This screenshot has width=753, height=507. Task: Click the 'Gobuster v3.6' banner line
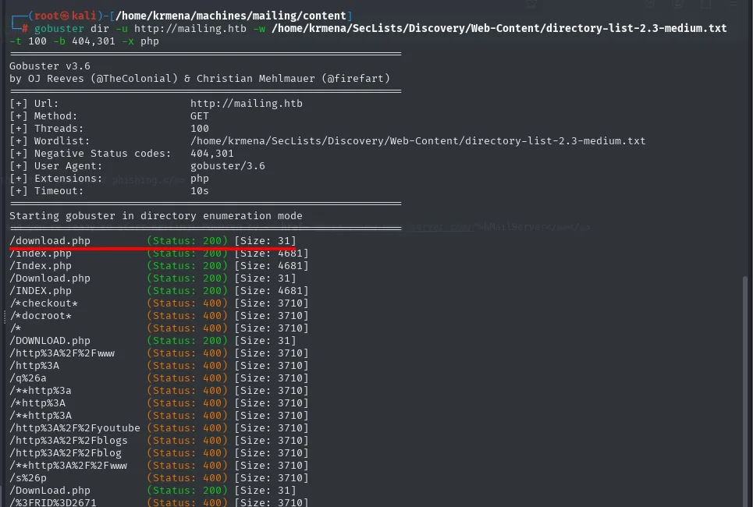coord(50,66)
